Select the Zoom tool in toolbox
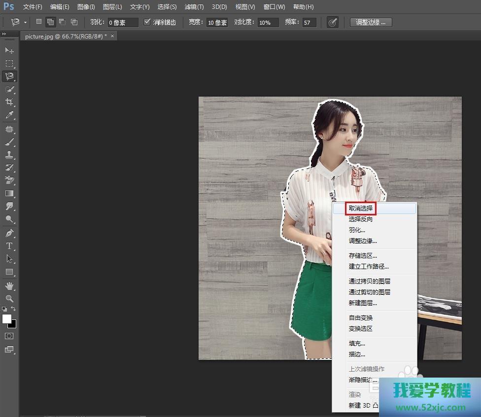 coord(9,298)
